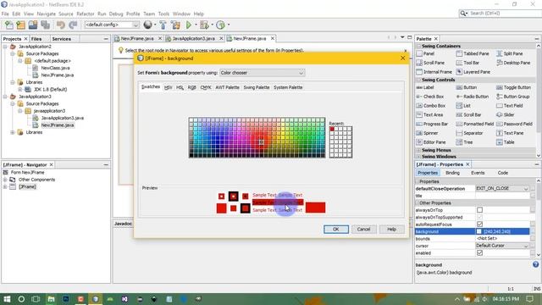The height and width of the screenshot is (305, 542).
Task: Open the default config dropdown
Action: coord(112,25)
